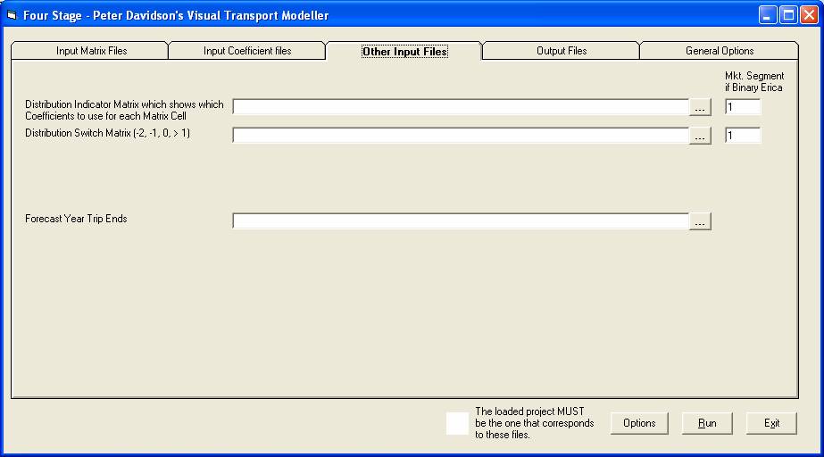The height and width of the screenshot is (457, 824).
Task: Open the Input Coefficient files tab
Action: click(x=247, y=51)
